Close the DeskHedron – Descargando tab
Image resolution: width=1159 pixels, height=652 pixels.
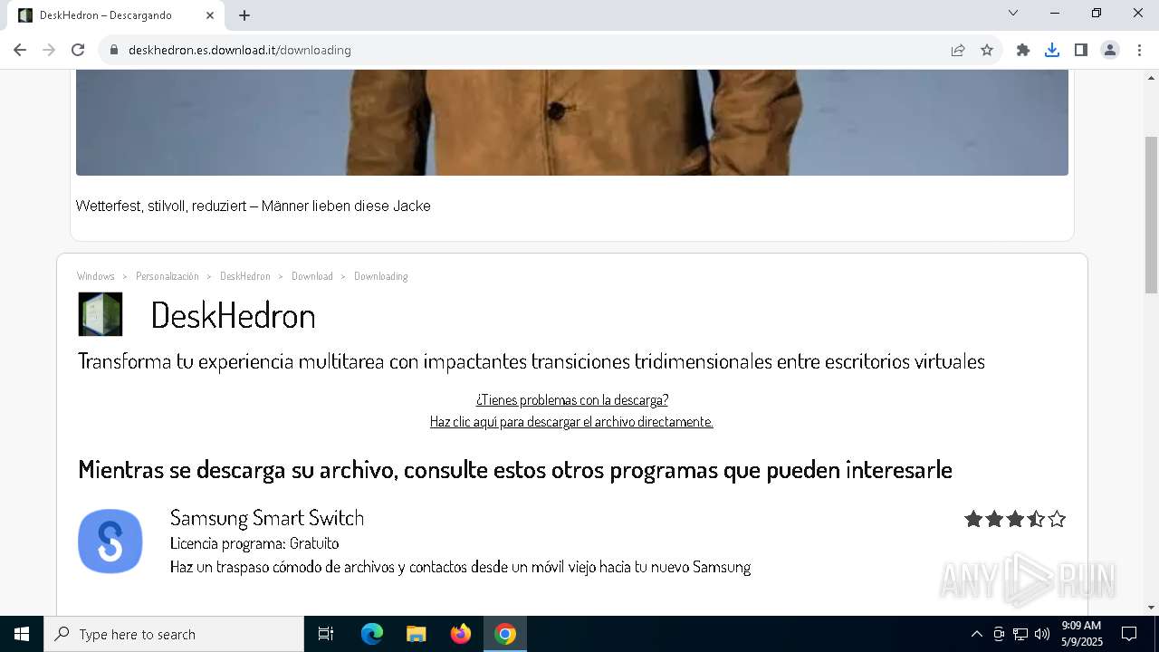point(210,15)
